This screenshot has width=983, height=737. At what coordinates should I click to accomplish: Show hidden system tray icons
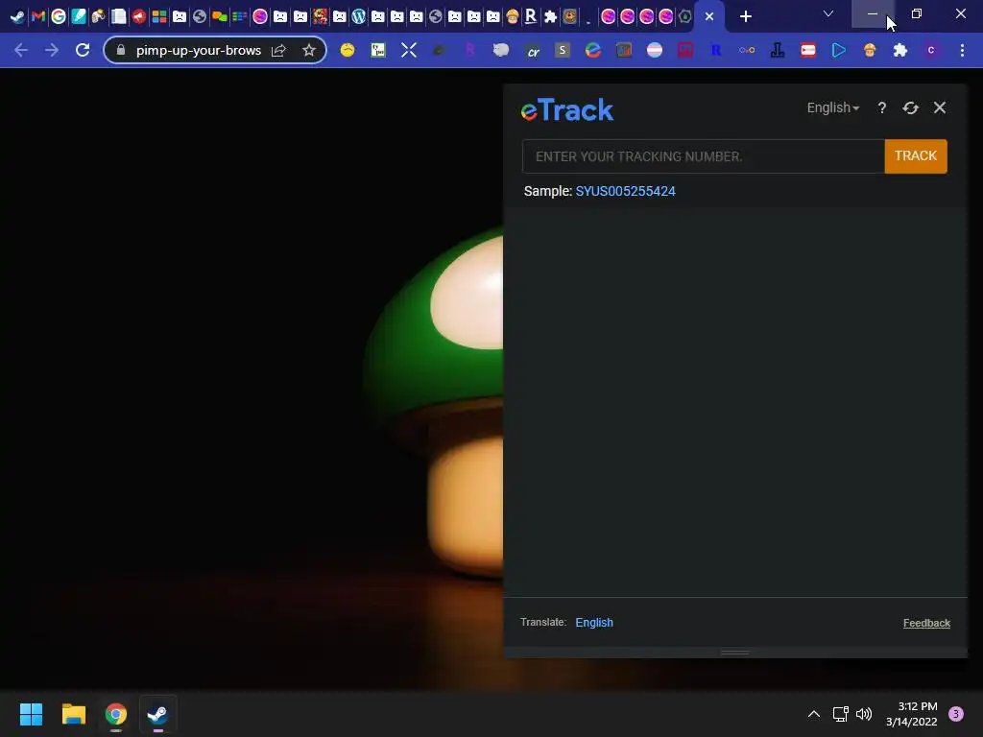[814, 714]
